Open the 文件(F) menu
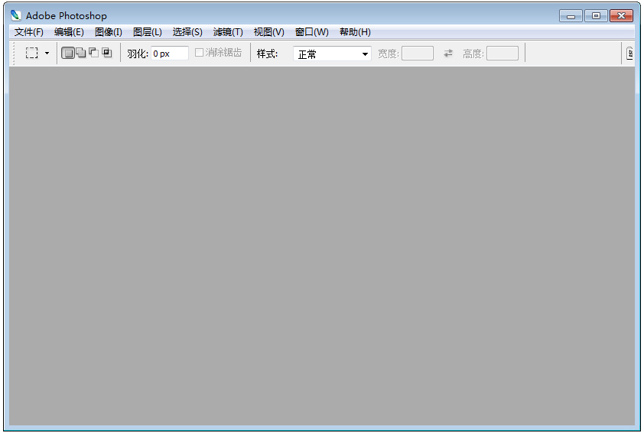This screenshot has width=644, height=433. [x=29, y=32]
